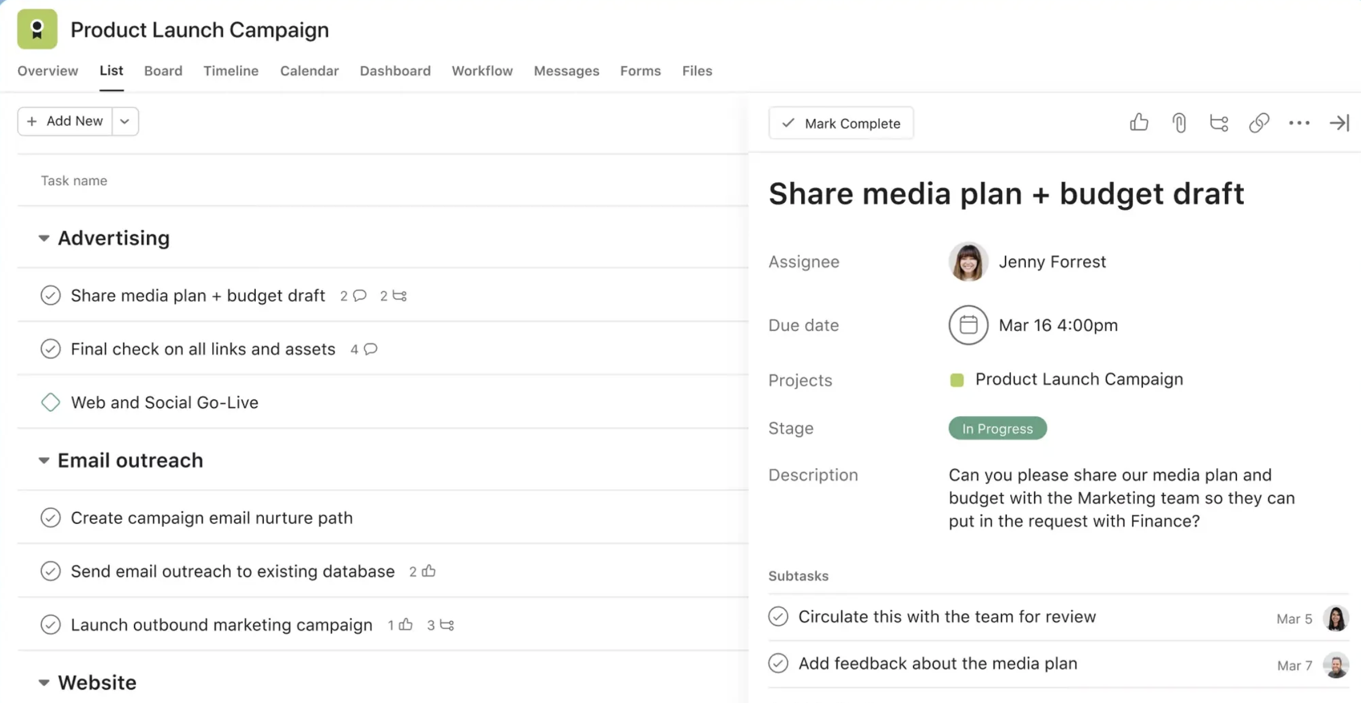This screenshot has width=1361, height=703.
Task: Collapse the Advertising section
Action: pyautogui.click(x=44, y=238)
